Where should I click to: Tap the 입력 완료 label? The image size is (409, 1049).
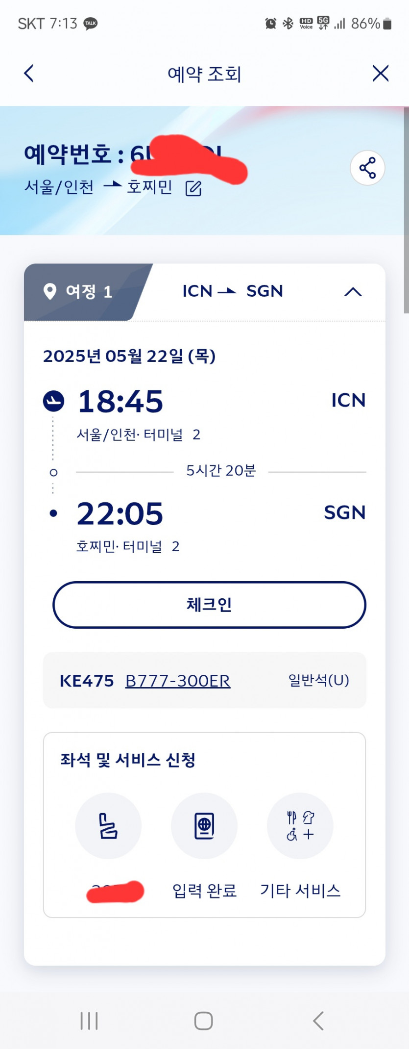pyautogui.click(x=204, y=890)
